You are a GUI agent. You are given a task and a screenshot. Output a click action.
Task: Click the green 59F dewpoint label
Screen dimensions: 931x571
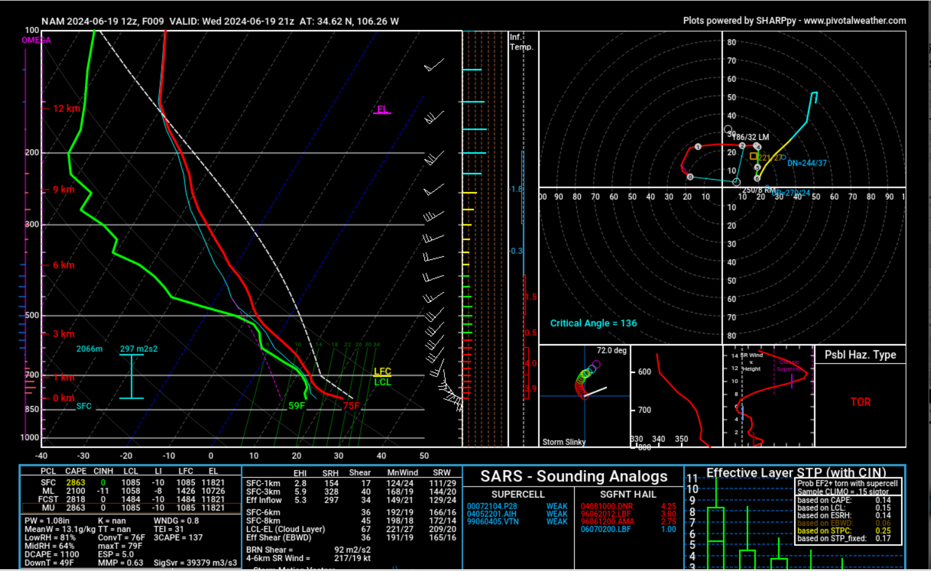point(296,406)
